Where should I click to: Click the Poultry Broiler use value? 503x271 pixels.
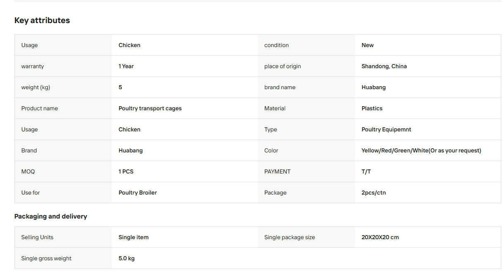point(138,193)
